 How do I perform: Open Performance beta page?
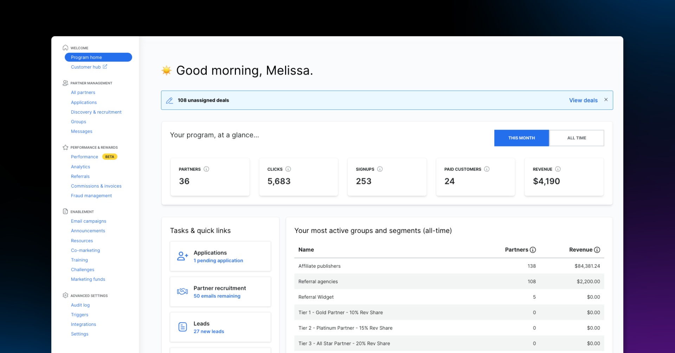[84, 157]
